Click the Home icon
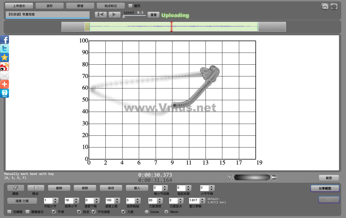Image resolution: width=346 pixels, height=218 pixels. tap(325, 6)
